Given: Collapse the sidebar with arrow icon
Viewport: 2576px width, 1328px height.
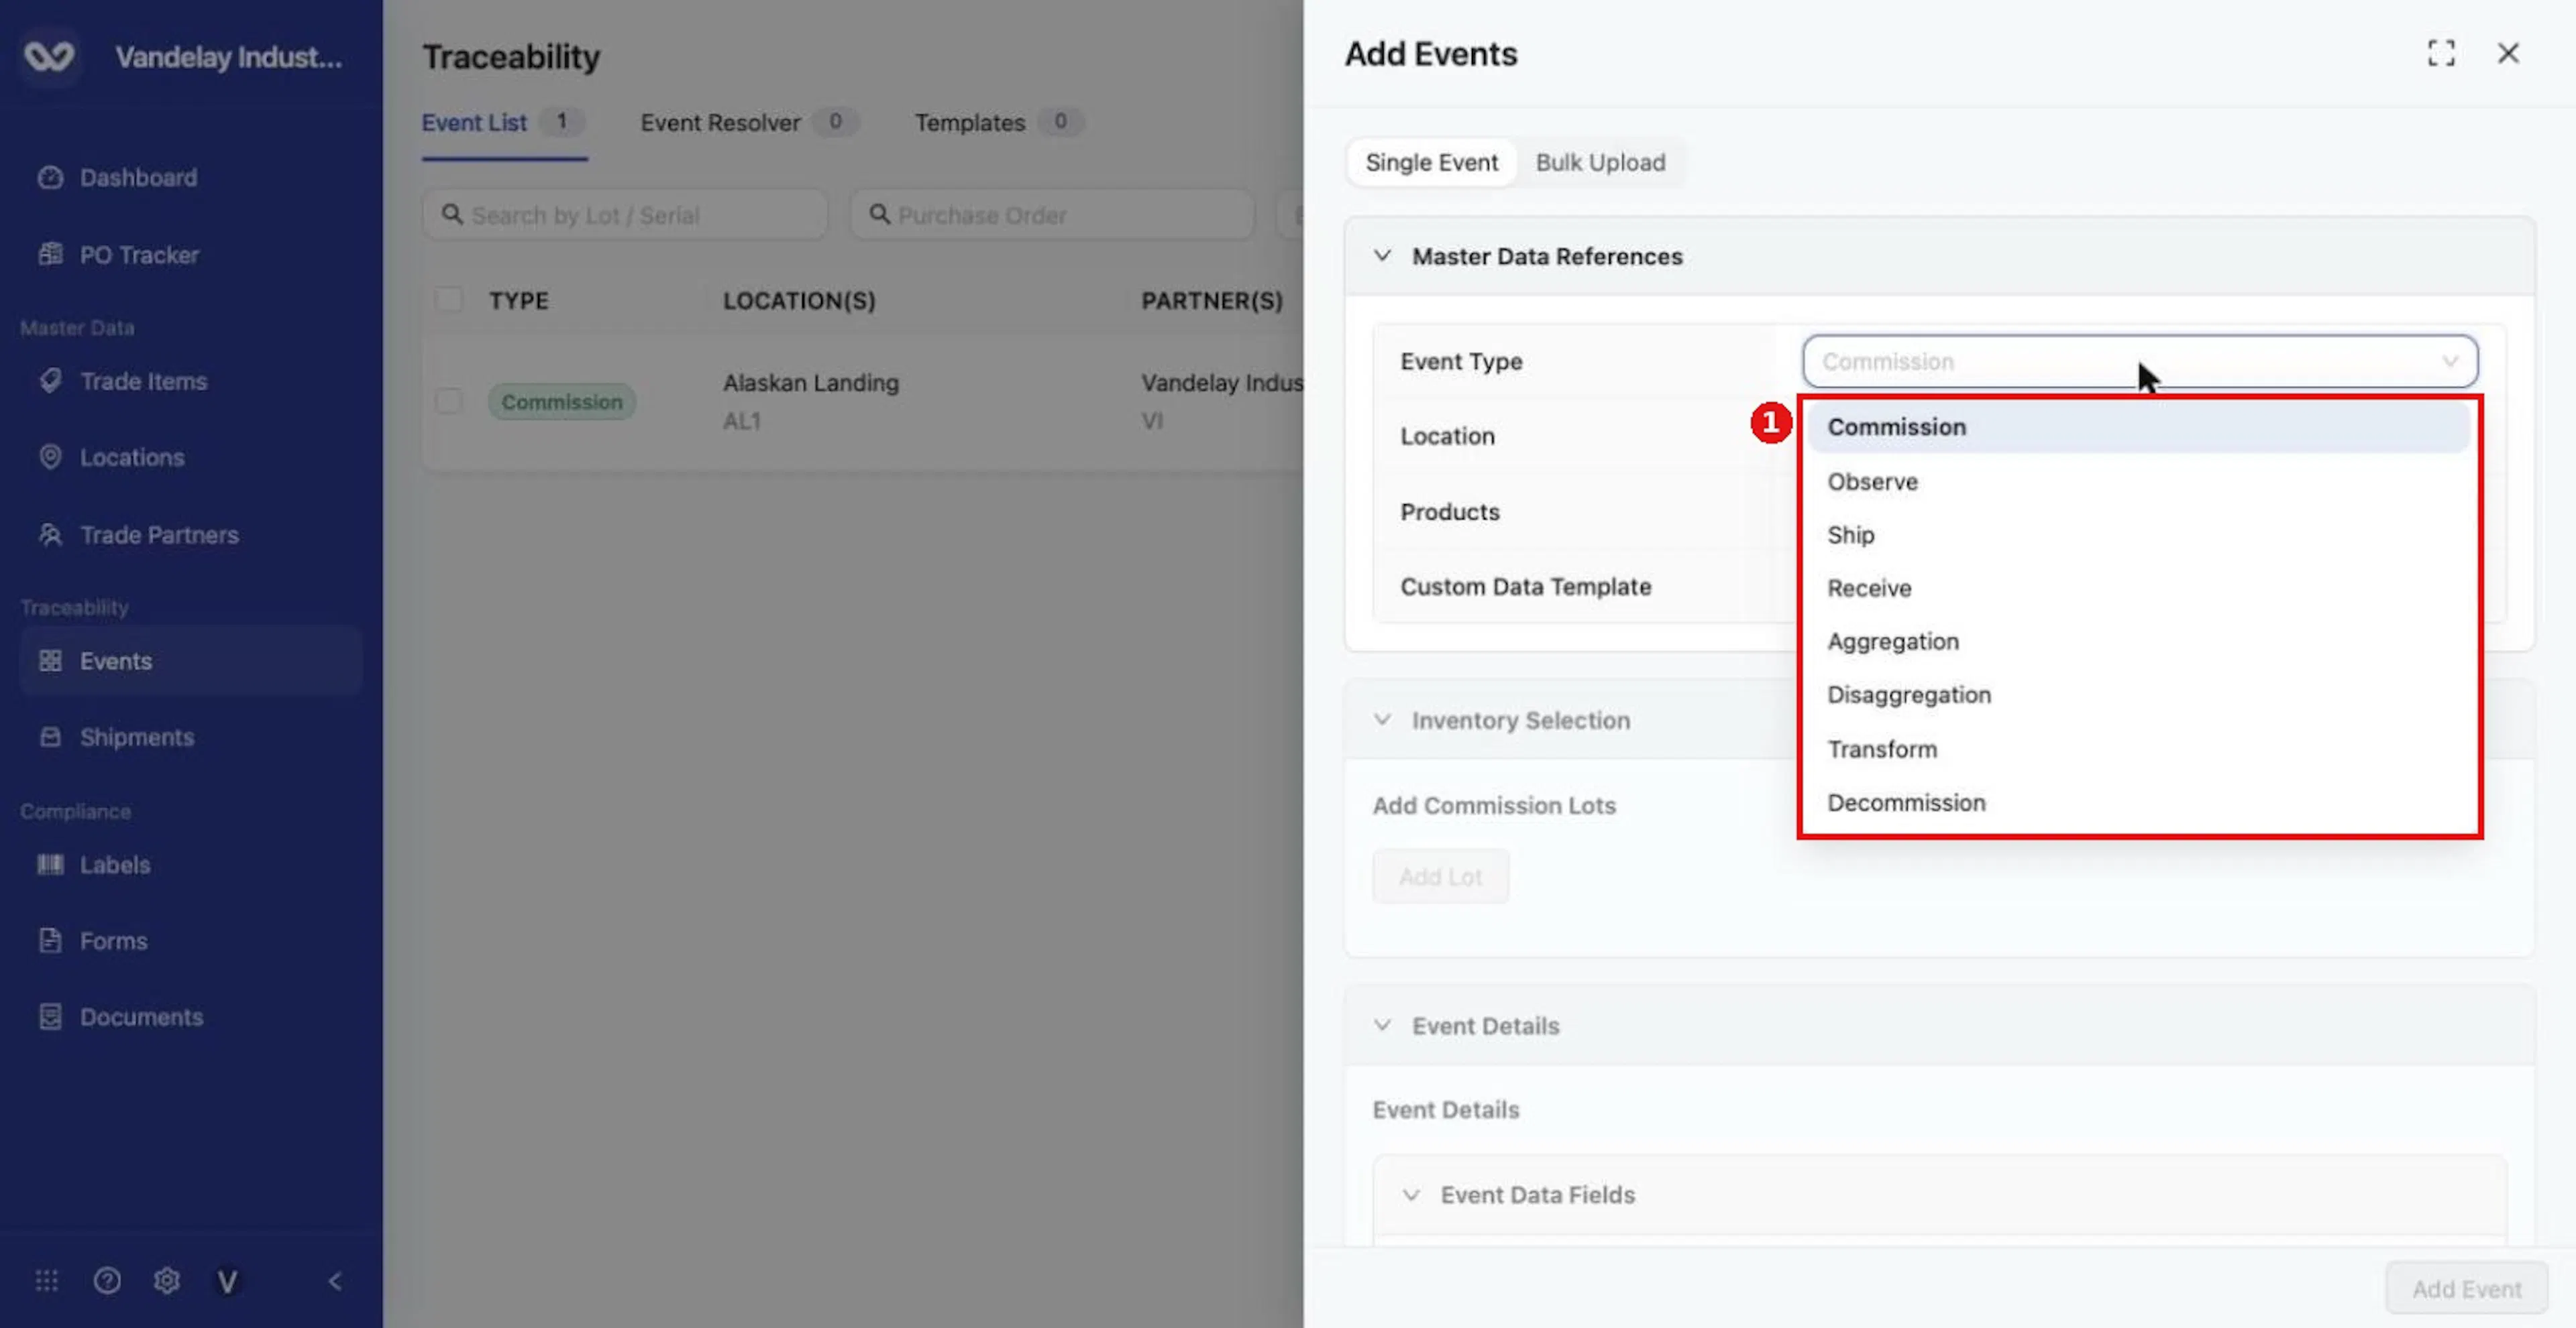Looking at the screenshot, I should [x=335, y=1281].
